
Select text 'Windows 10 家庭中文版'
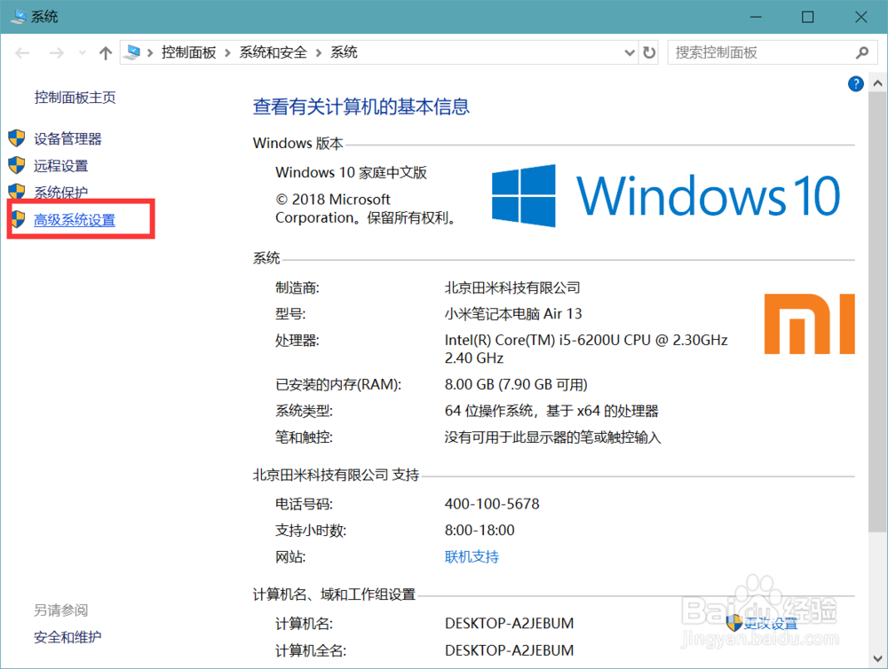click(x=351, y=173)
